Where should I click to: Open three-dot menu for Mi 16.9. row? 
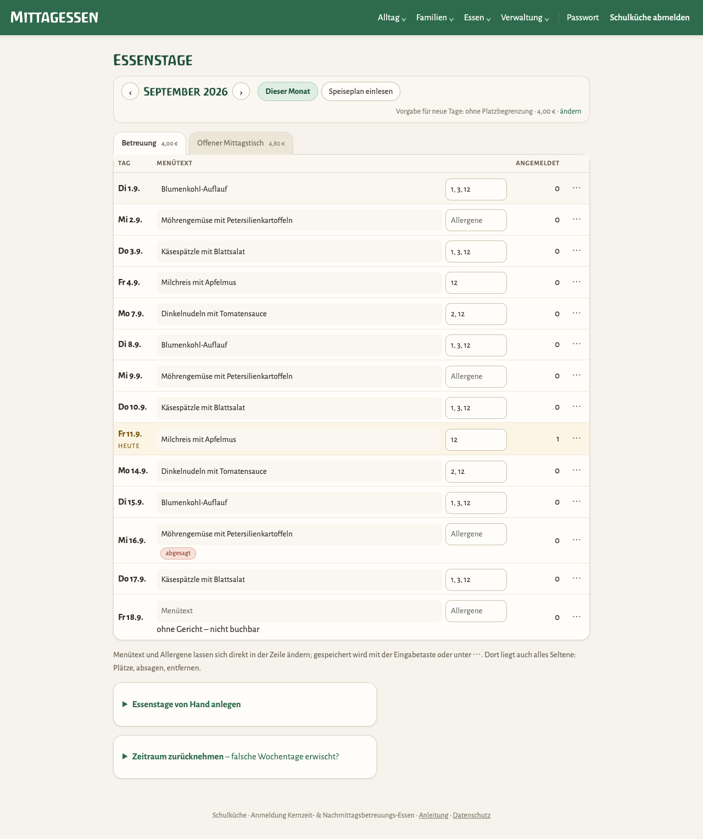(577, 540)
